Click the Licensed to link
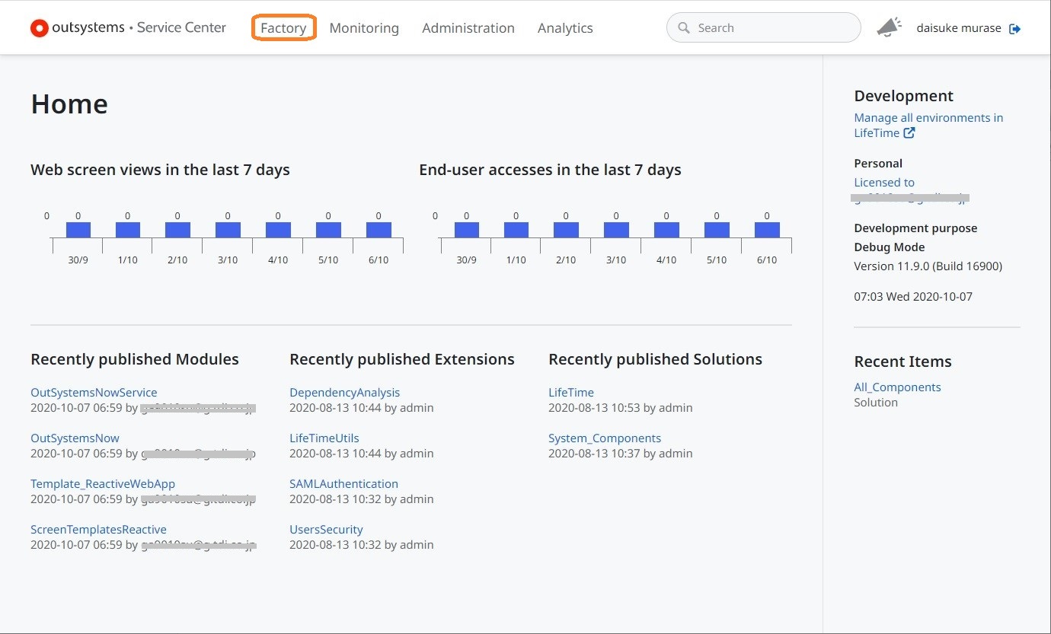Image resolution: width=1051 pixels, height=634 pixels. tap(884, 183)
